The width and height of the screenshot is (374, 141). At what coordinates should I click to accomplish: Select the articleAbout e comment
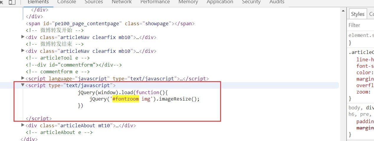pos(59,132)
